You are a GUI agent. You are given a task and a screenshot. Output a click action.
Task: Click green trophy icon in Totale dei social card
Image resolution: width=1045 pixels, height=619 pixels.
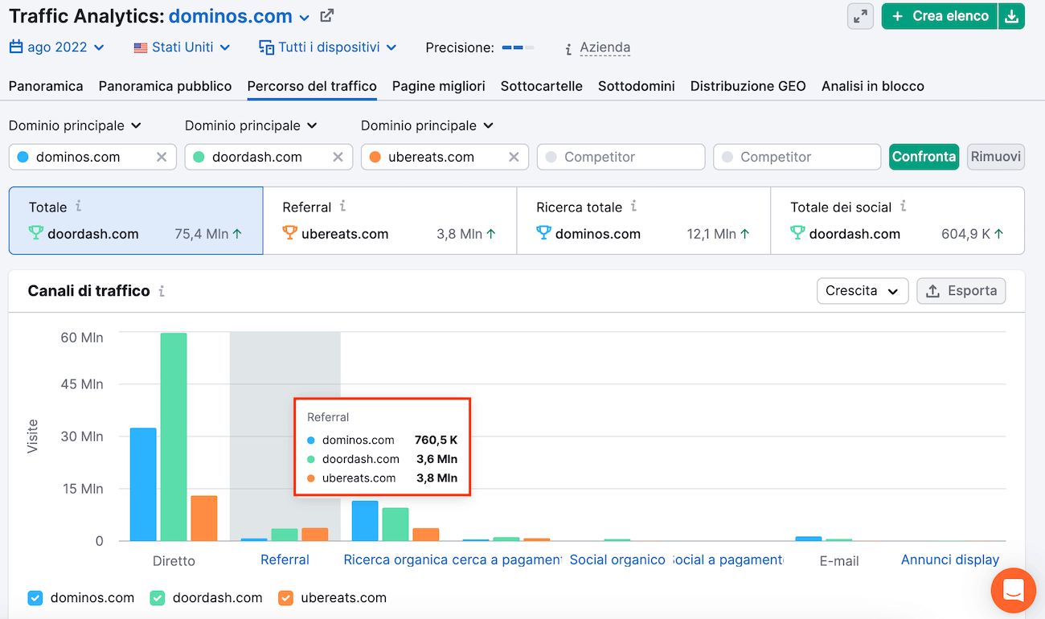(797, 233)
